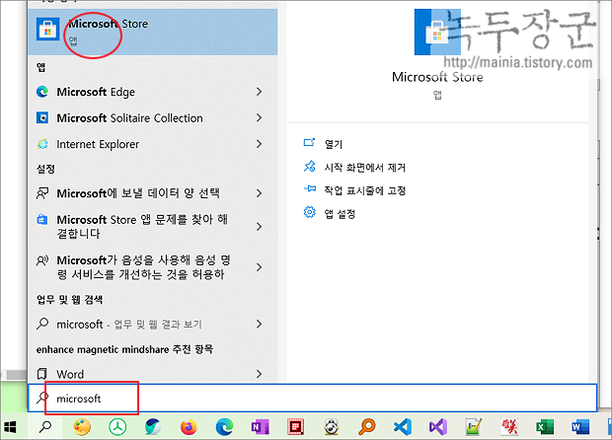
Task: Click speech icon beside 음성 명령 setting
Action: (42, 260)
